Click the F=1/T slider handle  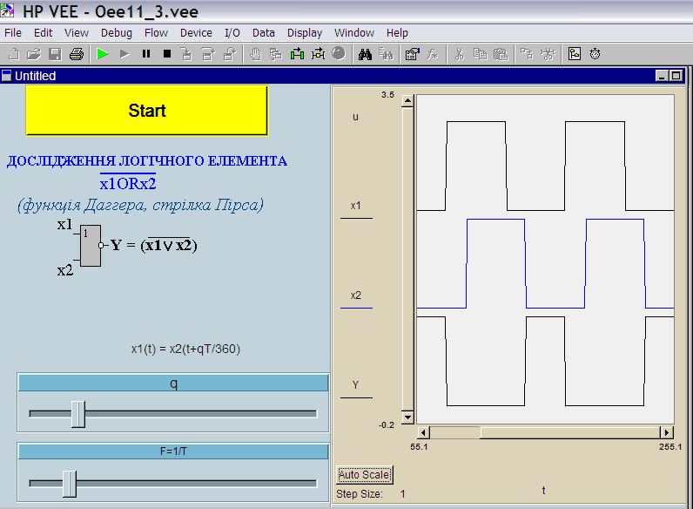[x=70, y=484]
